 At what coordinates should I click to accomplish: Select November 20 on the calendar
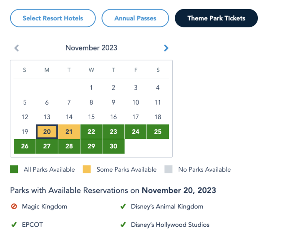click(x=47, y=132)
